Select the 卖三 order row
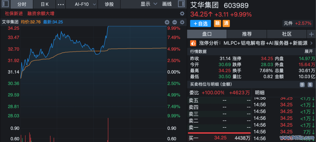 [219, 114]
